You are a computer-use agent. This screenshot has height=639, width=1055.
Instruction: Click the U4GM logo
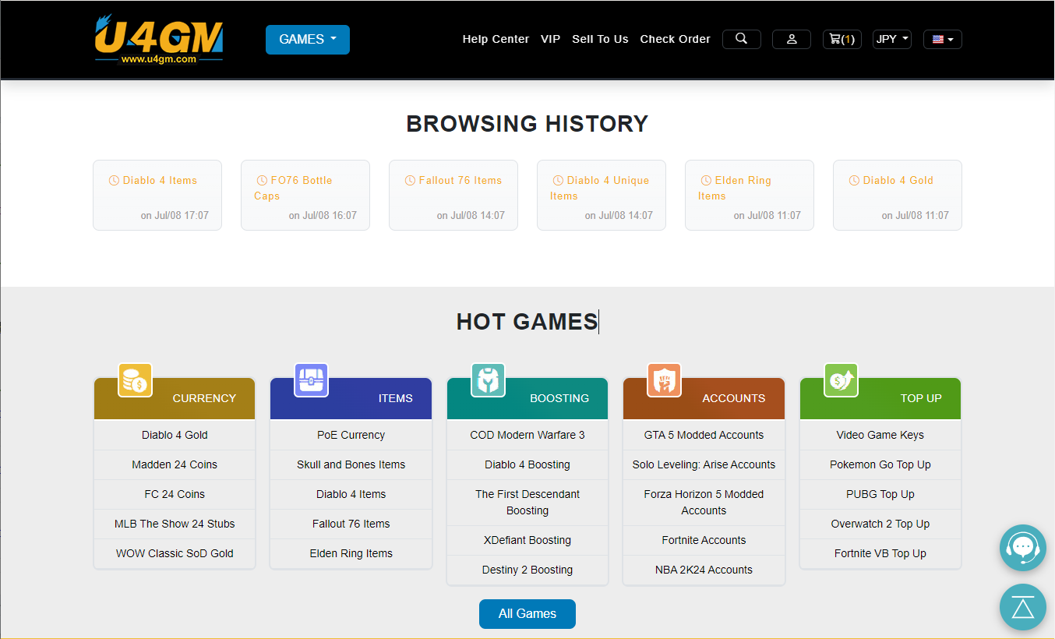click(x=159, y=38)
